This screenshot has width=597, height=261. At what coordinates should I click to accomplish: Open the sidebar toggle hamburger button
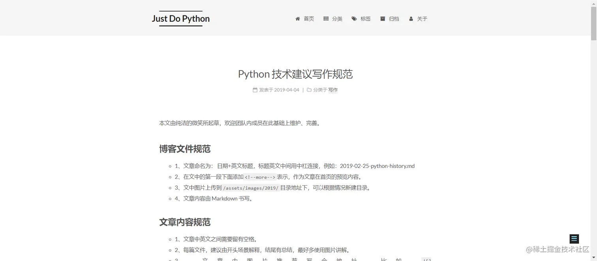[574, 239]
